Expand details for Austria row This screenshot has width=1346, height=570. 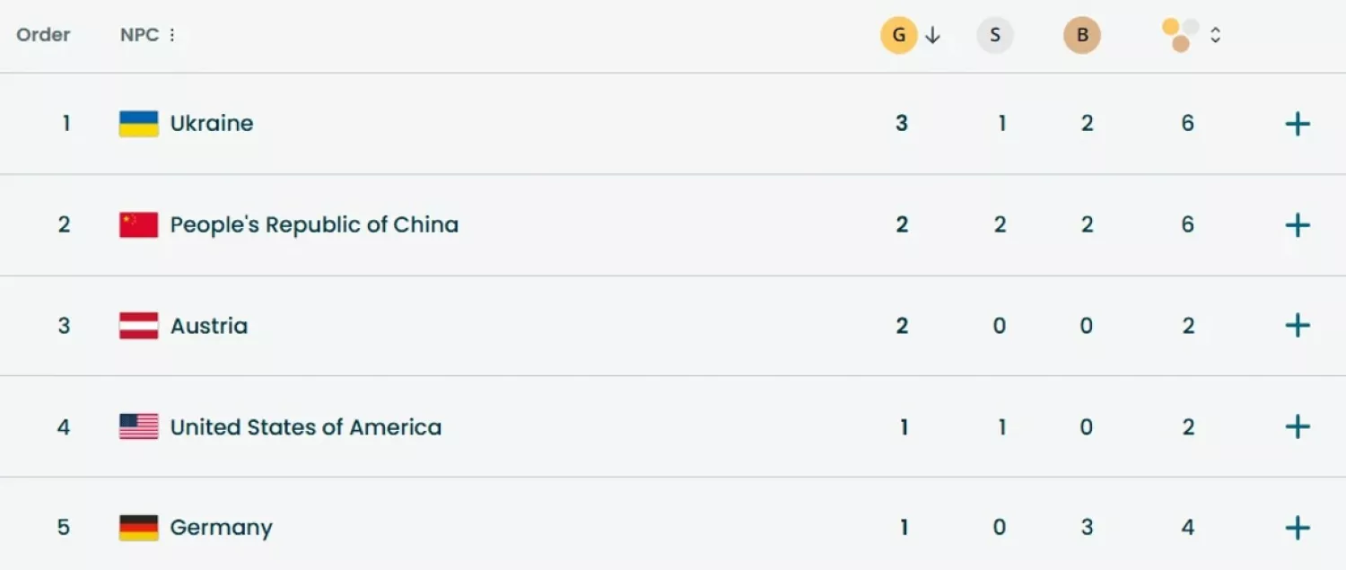tap(1297, 325)
